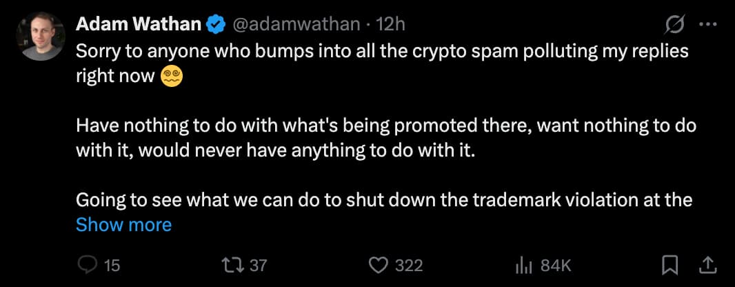Click the Grok slashed-circle icon
Image resolution: width=735 pixels, height=287 pixels.
[x=673, y=25]
